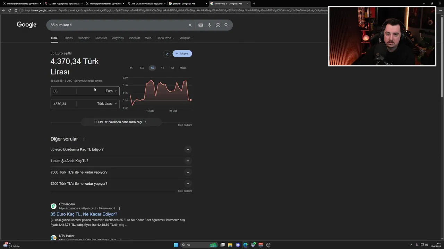The width and height of the screenshot is (444, 249).
Task: Open OBS Studio from the taskbar
Action: click(268, 245)
